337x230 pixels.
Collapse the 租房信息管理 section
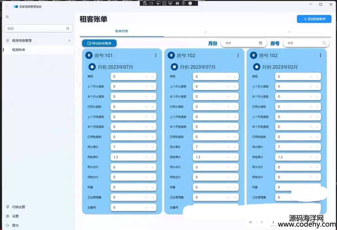pyautogui.click(x=69, y=41)
